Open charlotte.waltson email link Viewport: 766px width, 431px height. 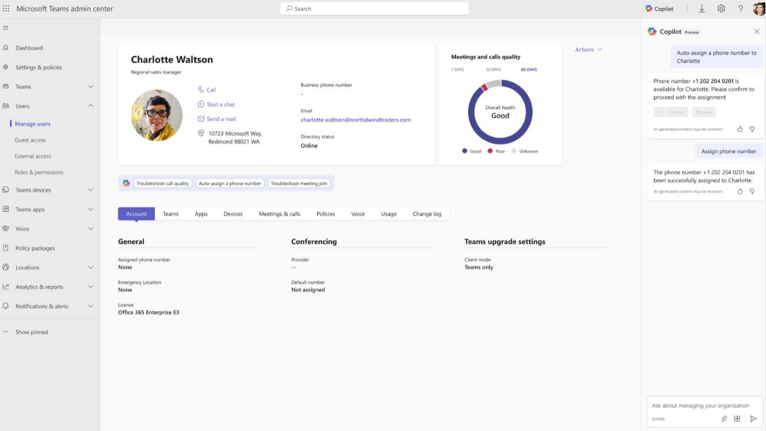(355, 120)
